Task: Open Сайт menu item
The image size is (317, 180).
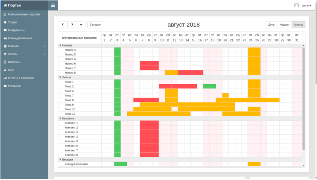Action: click(24, 70)
